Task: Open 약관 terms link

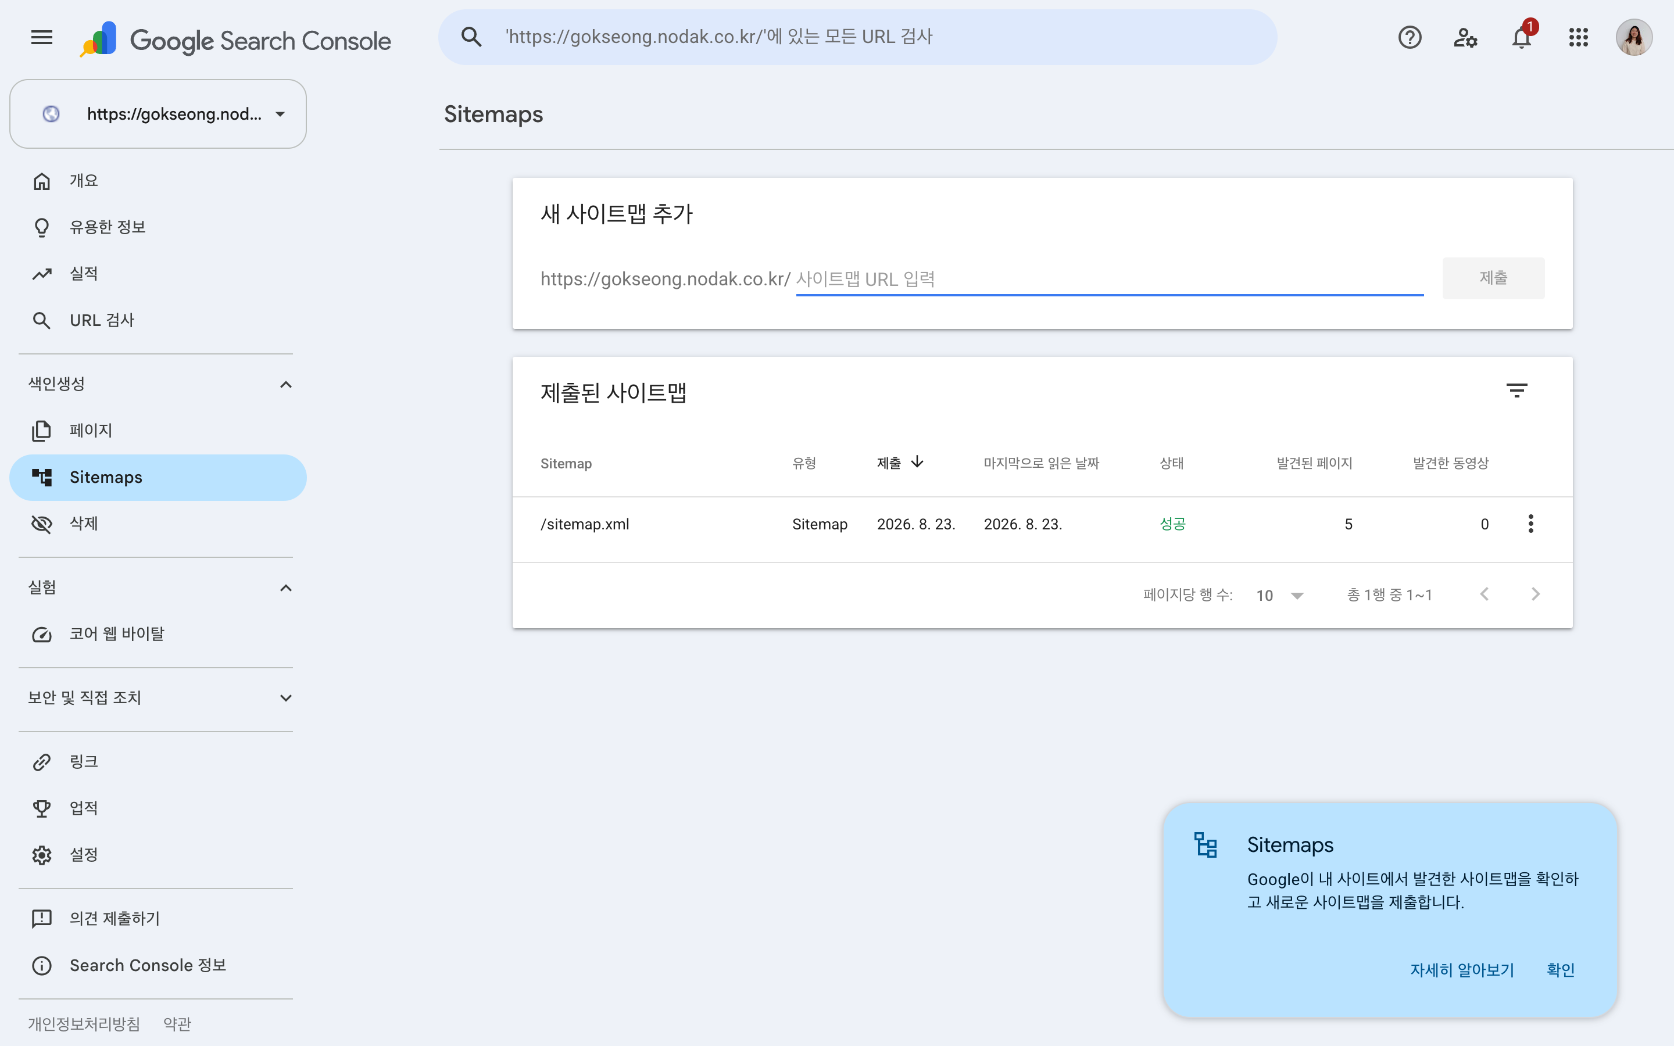Action: pyautogui.click(x=177, y=1024)
